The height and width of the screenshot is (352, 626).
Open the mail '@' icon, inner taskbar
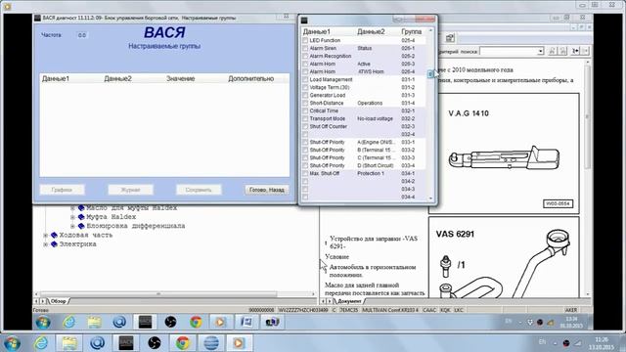pos(119,322)
